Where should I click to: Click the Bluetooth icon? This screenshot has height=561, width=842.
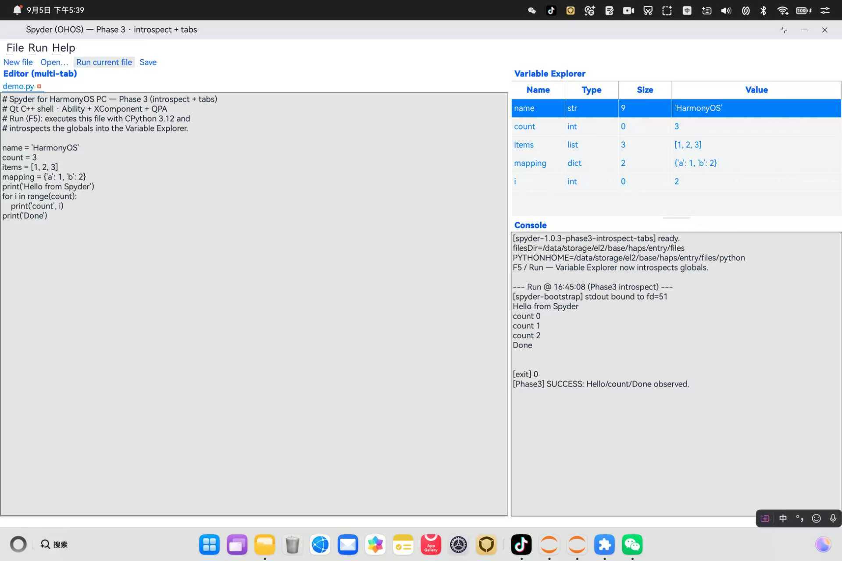(x=764, y=11)
